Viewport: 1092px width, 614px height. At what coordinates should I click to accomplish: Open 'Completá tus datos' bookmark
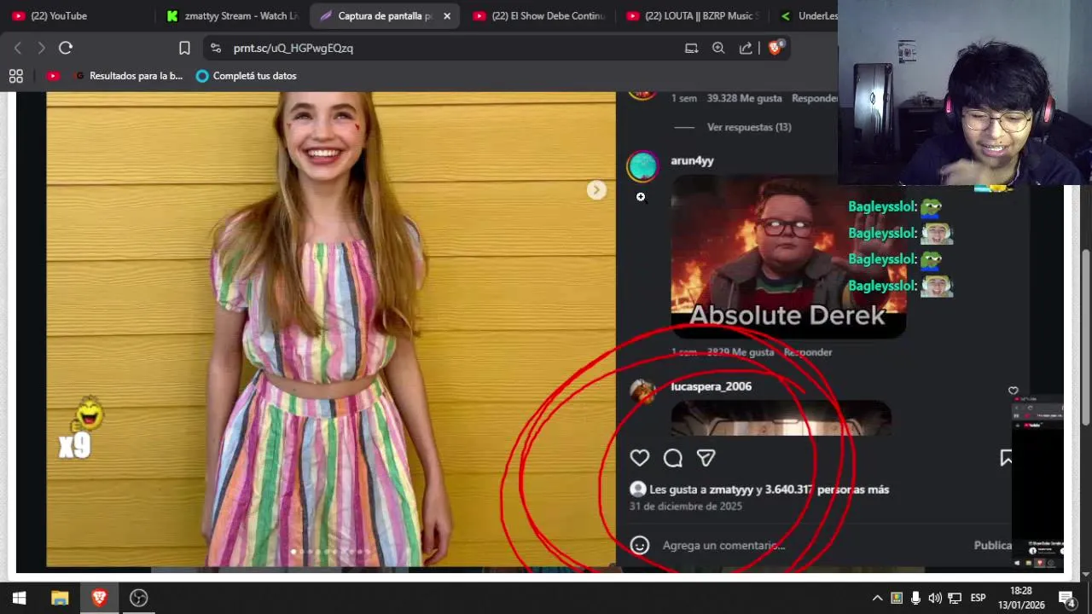point(247,76)
